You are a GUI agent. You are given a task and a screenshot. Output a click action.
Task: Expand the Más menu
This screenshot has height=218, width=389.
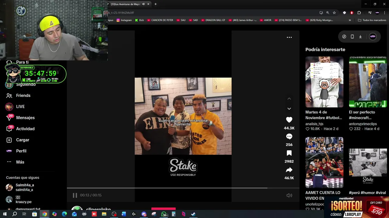pyautogui.click(x=15, y=162)
